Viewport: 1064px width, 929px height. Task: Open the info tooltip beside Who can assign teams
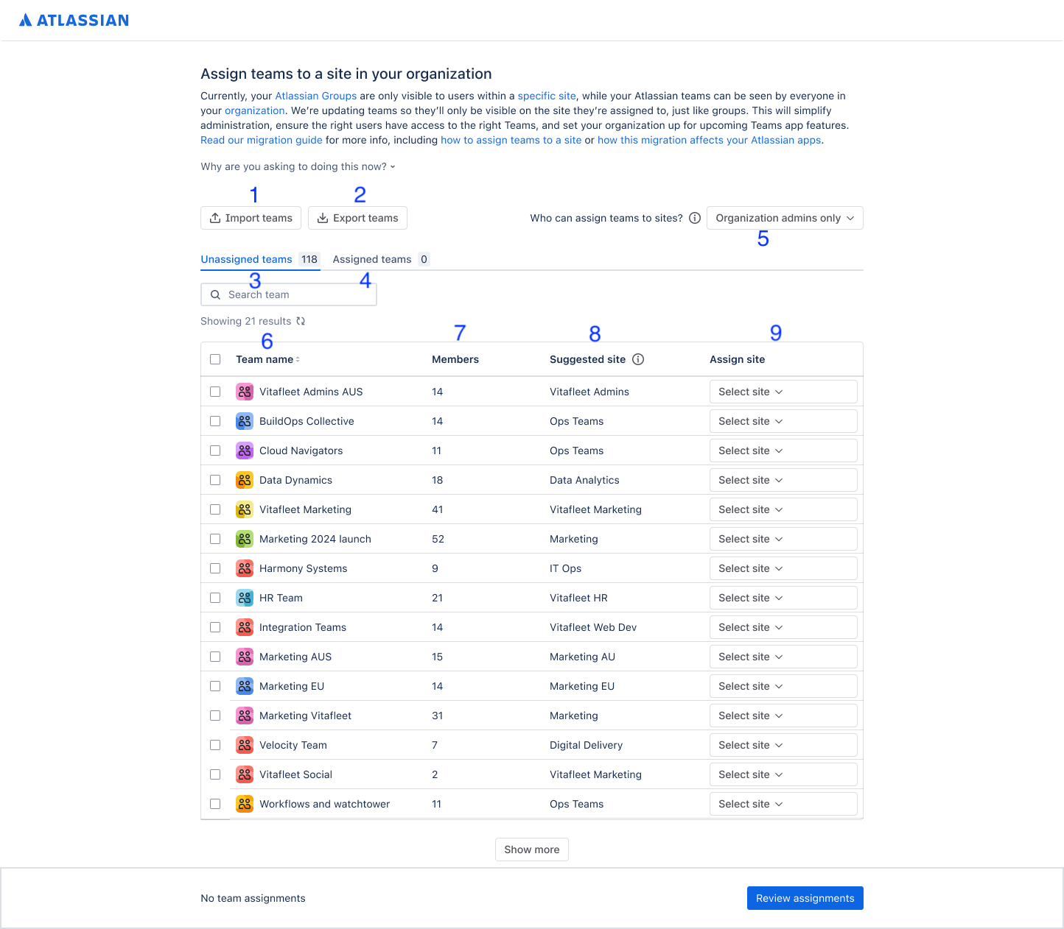coord(695,218)
